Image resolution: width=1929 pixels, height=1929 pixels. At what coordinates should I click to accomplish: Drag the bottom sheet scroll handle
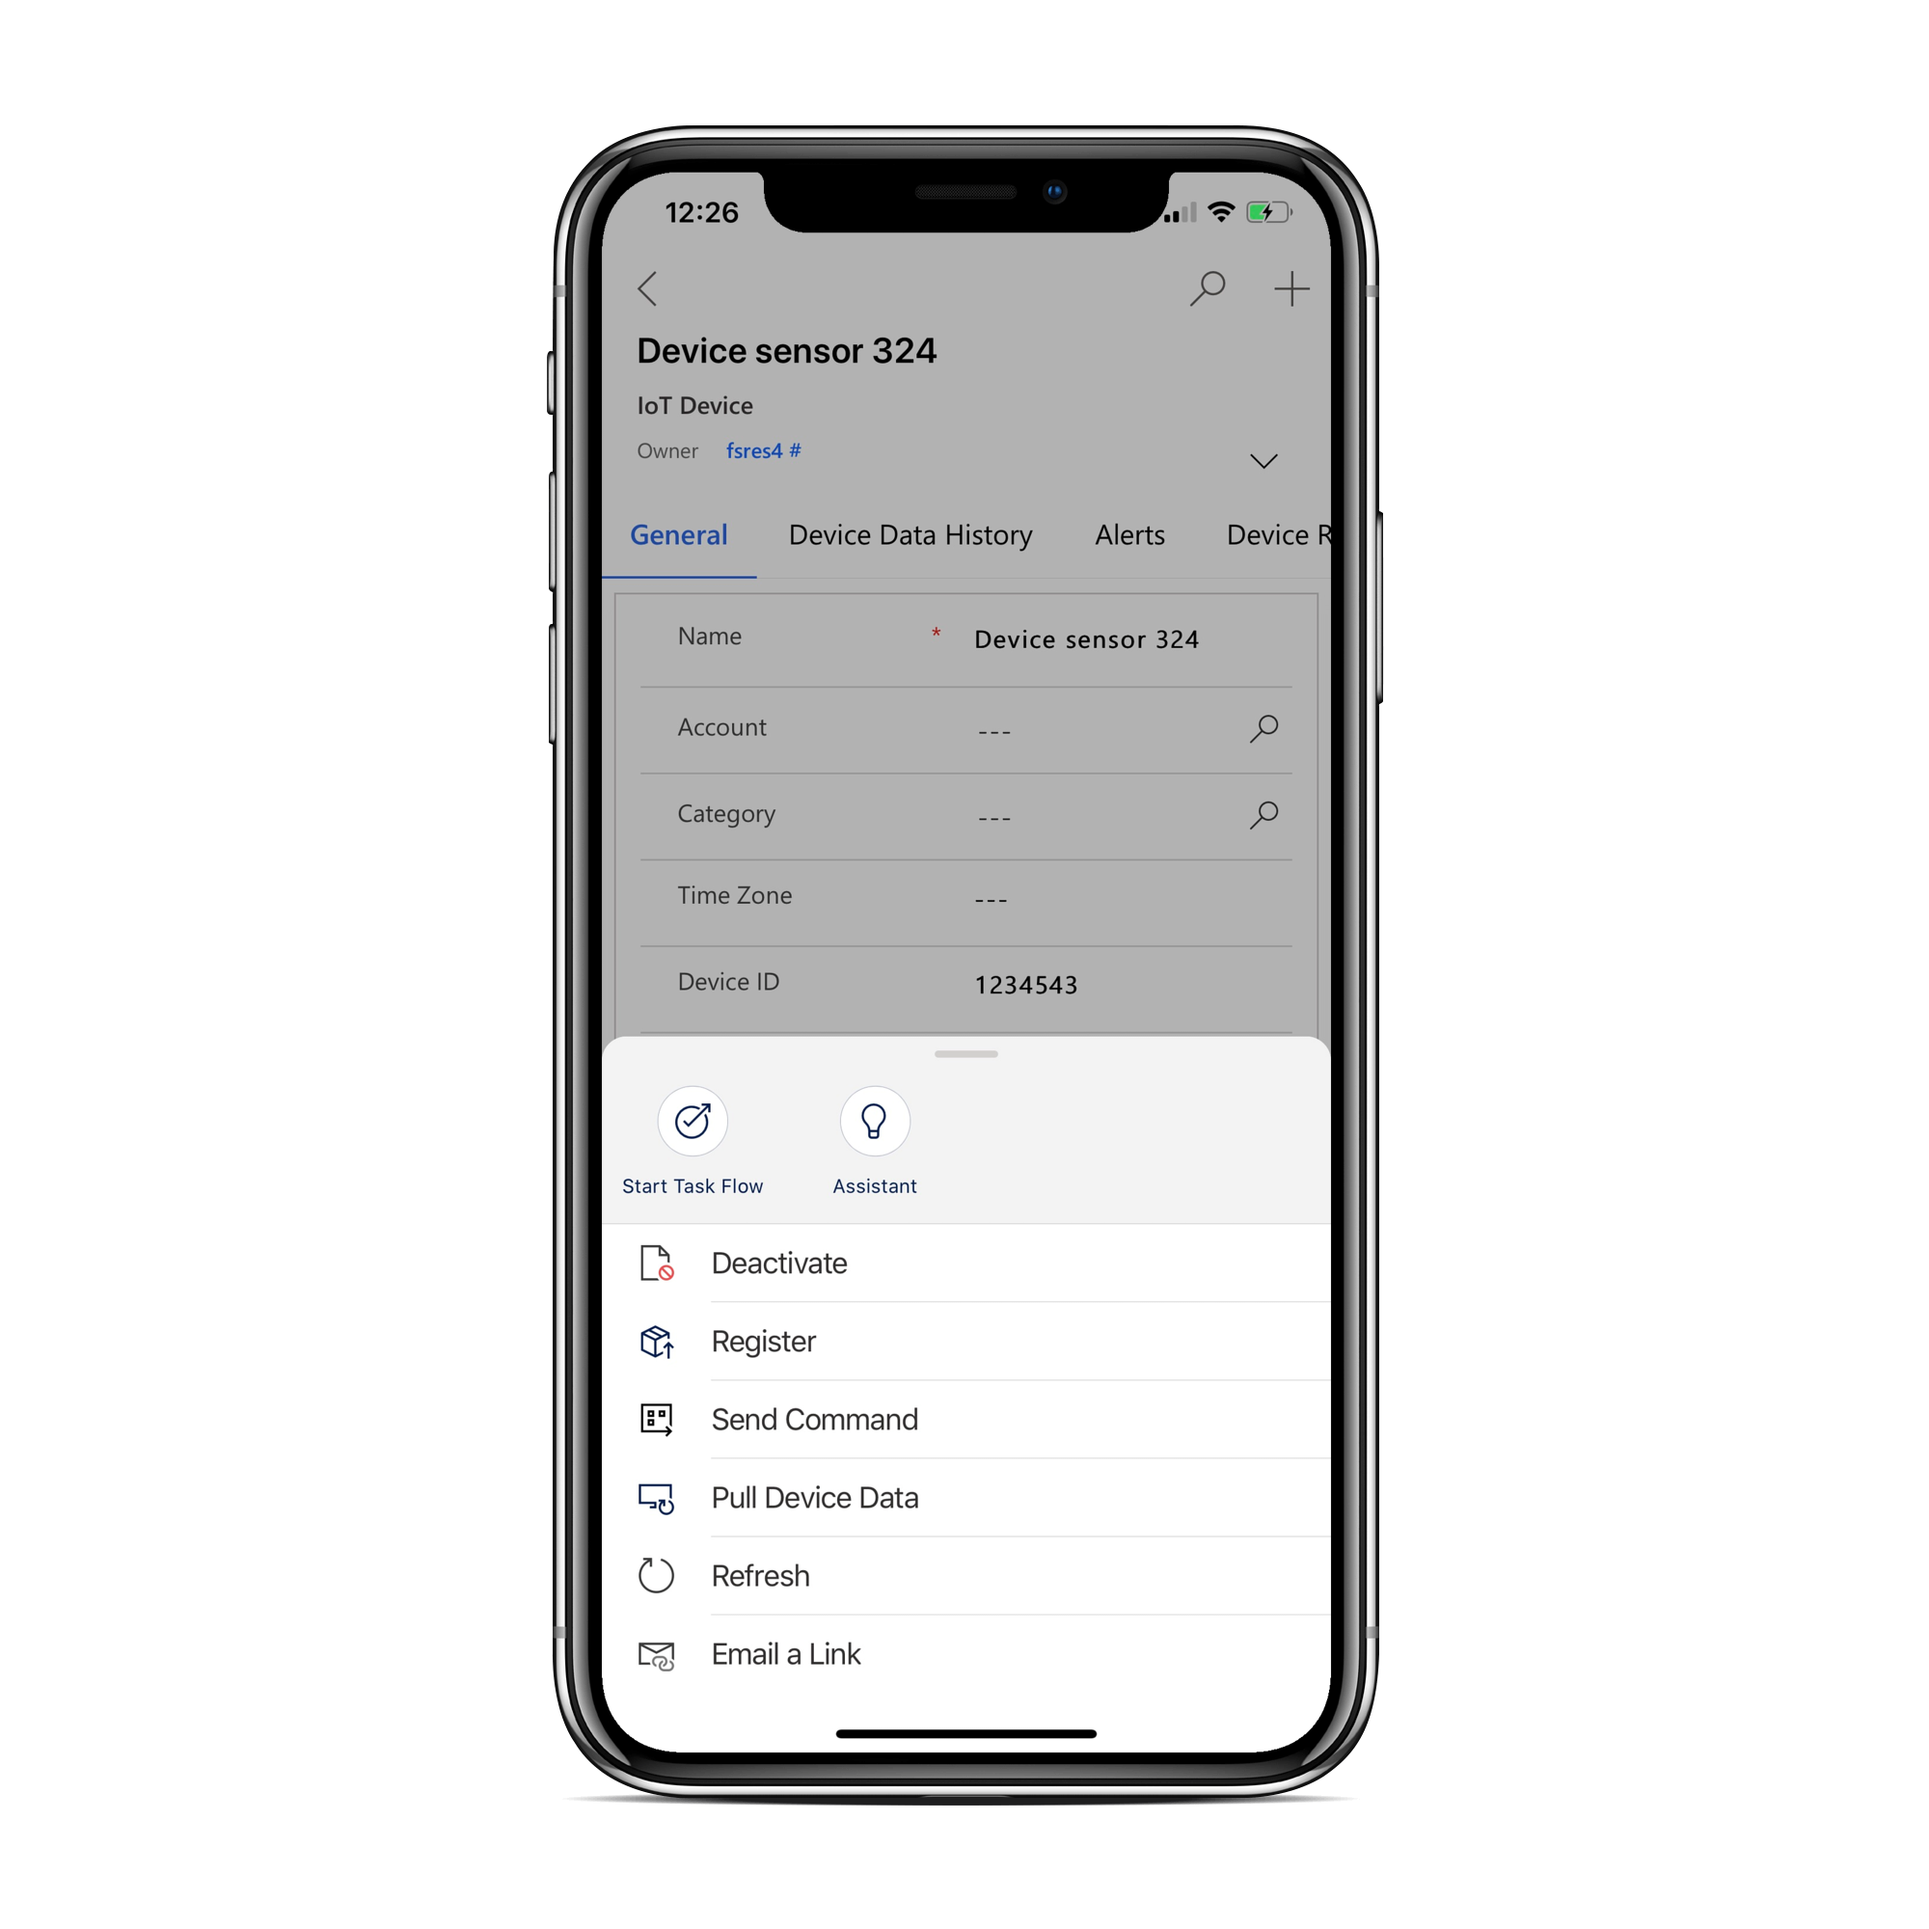pyautogui.click(x=963, y=1054)
